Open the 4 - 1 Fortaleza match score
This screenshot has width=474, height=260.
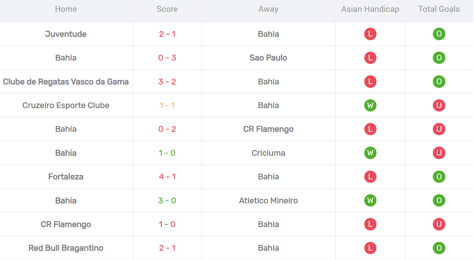click(x=167, y=177)
